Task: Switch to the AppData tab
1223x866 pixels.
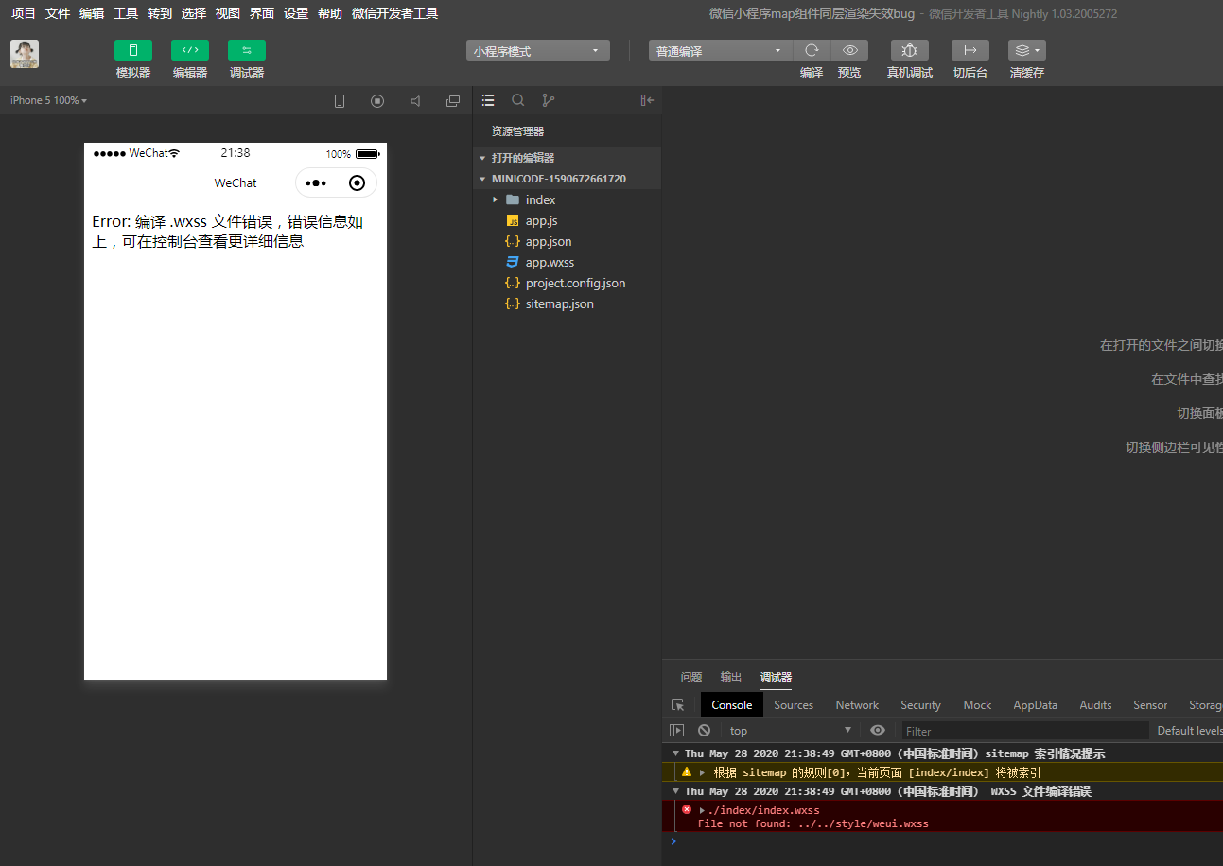Action: [x=1036, y=705]
